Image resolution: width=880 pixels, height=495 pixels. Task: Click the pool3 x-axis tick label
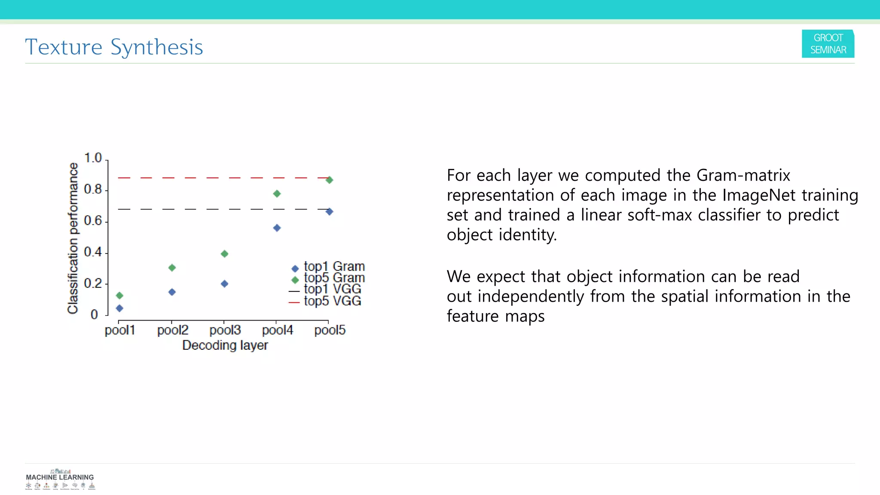tap(225, 330)
